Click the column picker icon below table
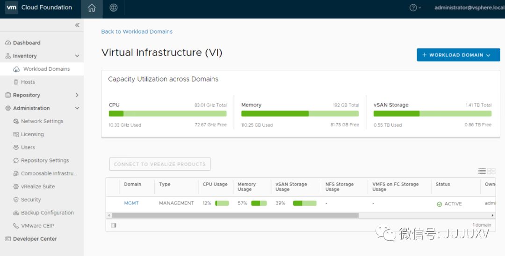 113,225
